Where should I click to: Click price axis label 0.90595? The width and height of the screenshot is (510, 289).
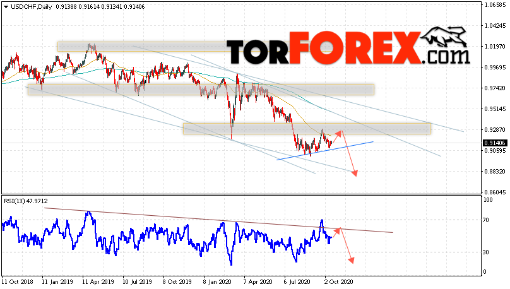[x=495, y=151]
